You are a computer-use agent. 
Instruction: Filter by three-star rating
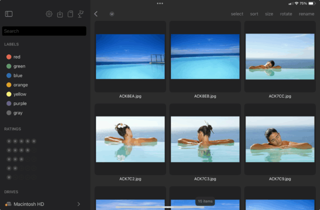point(20,159)
